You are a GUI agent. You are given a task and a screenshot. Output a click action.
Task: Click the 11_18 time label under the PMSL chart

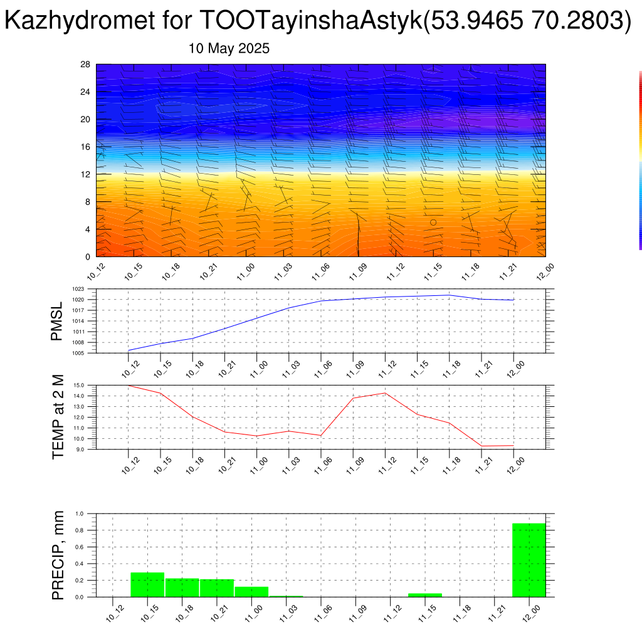click(x=451, y=369)
